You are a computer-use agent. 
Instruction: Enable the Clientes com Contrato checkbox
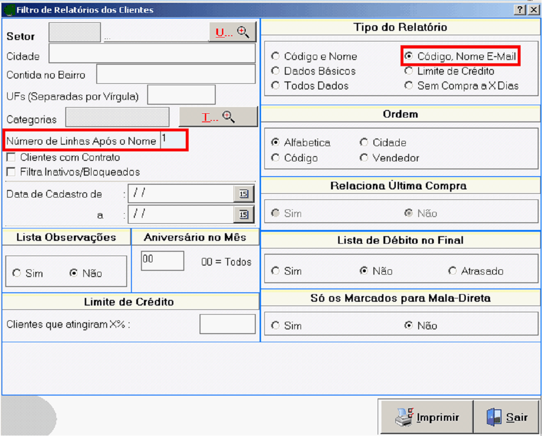click(x=11, y=158)
